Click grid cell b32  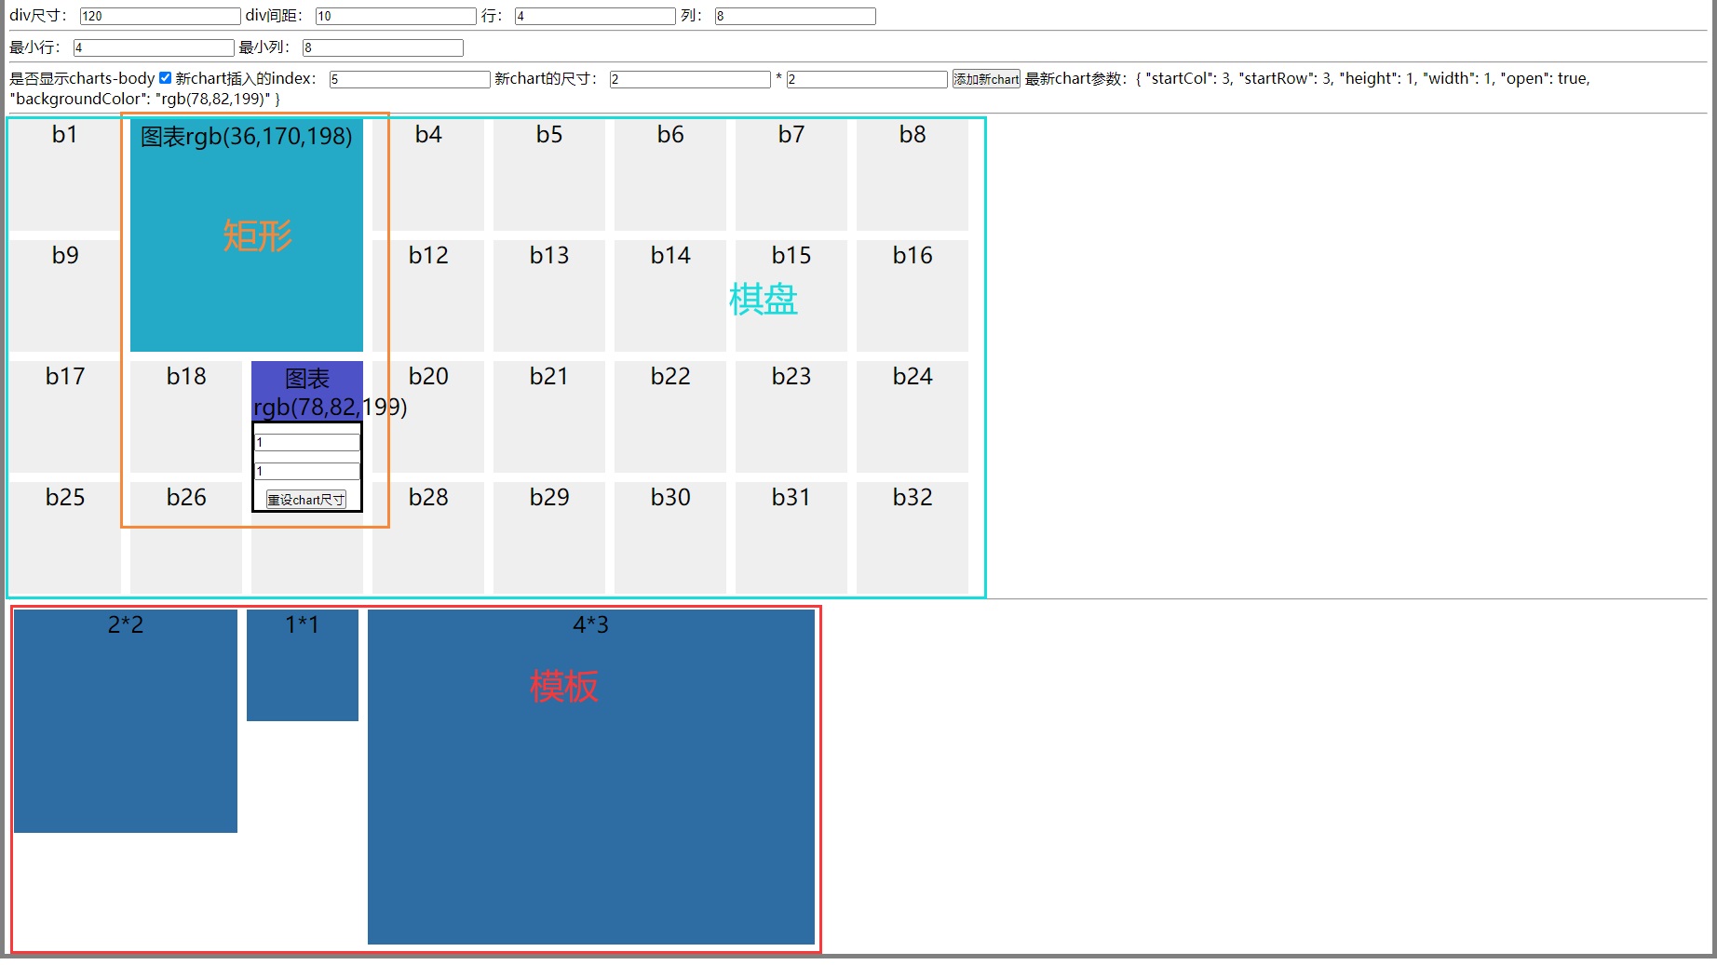(x=913, y=538)
